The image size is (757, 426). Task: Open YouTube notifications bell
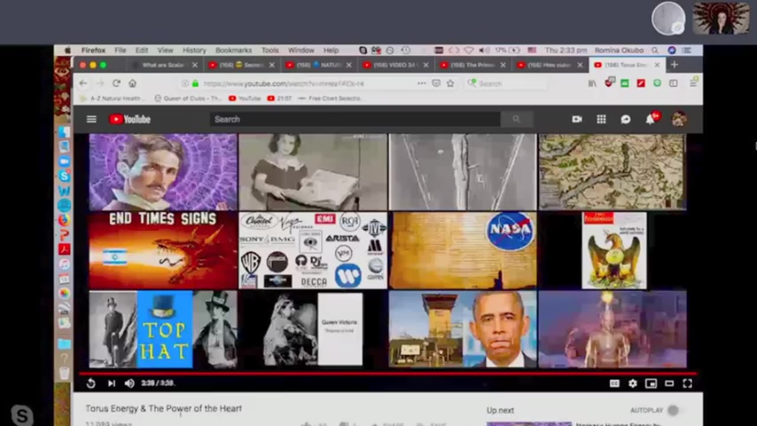pos(651,119)
